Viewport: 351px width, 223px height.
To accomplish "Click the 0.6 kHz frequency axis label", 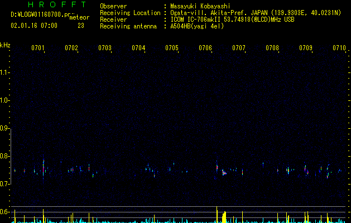I will (x=4, y=212).
